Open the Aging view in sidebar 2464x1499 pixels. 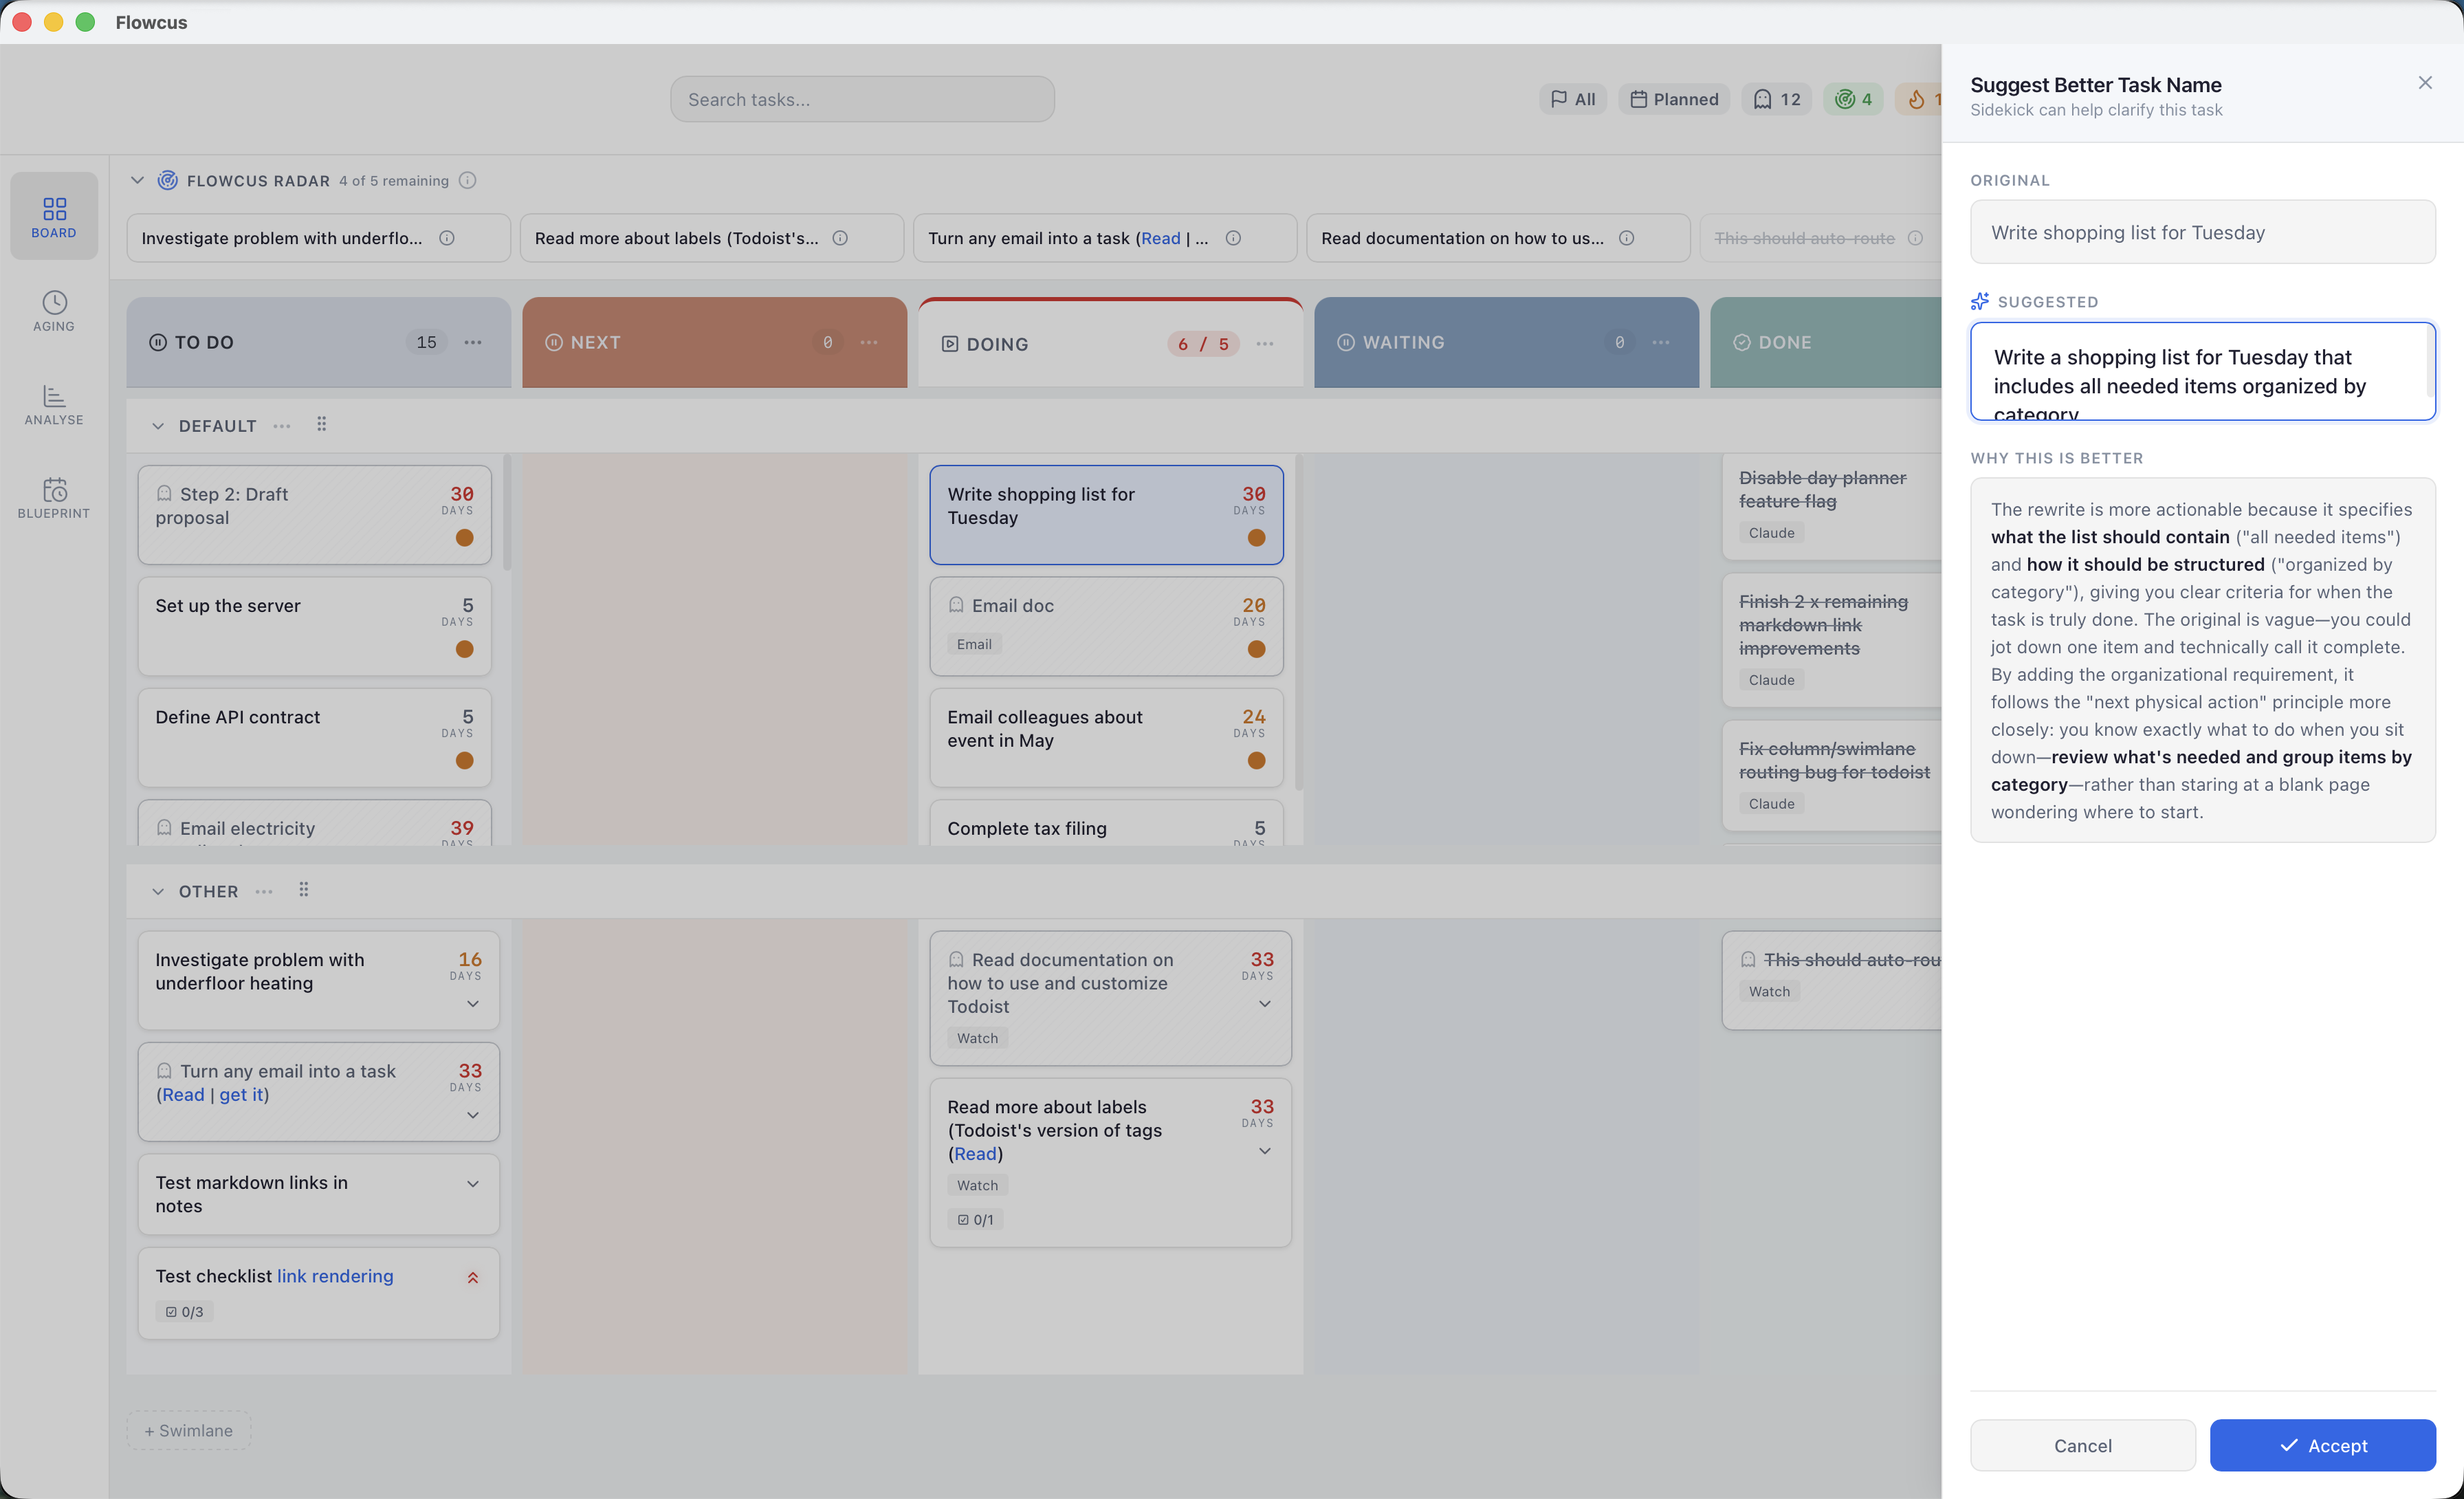(54, 311)
